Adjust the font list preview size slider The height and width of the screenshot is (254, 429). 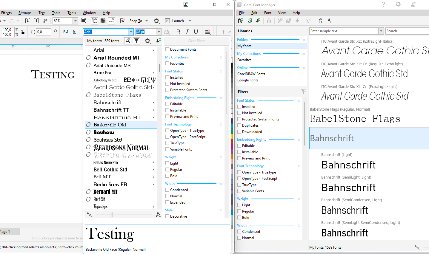point(112,214)
